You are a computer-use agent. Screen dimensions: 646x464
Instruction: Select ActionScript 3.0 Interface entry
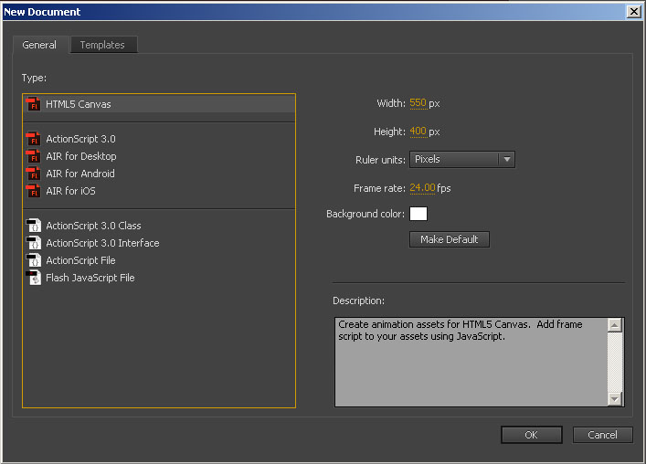point(159,243)
